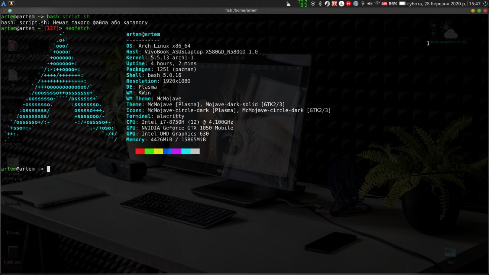This screenshot has width=489, height=275.
Task: Click the bash 'Немає такого файла' error line
Action: pos(74,23)
